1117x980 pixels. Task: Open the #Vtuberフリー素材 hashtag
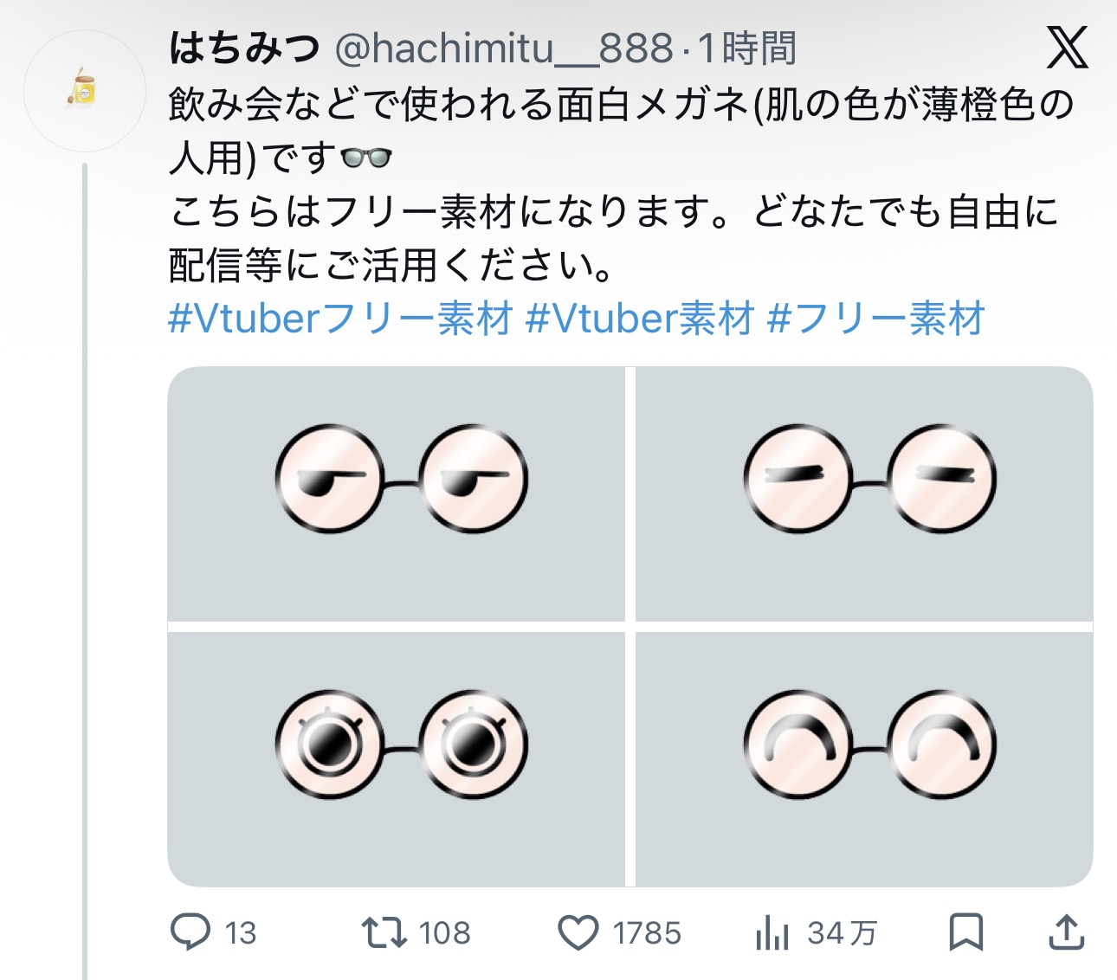(x=340, y=319)
